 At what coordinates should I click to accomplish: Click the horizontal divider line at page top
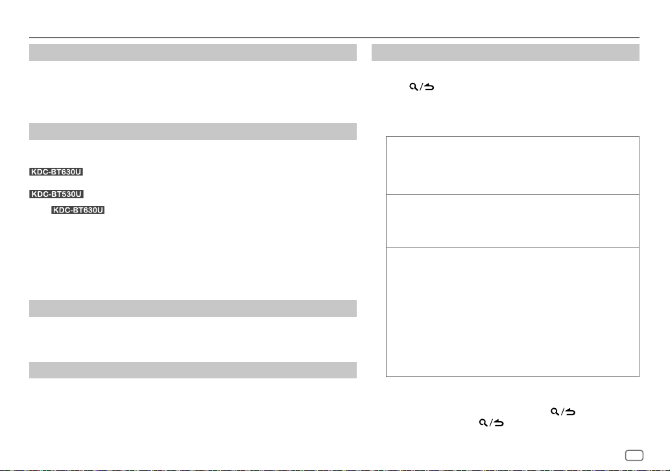[334, 38]
